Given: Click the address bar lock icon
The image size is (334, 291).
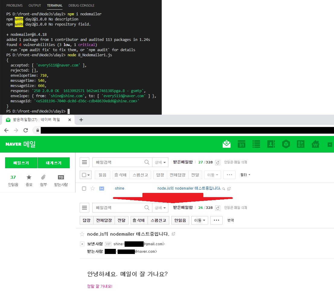Looking at the screenshot, I should pos(37,130).
